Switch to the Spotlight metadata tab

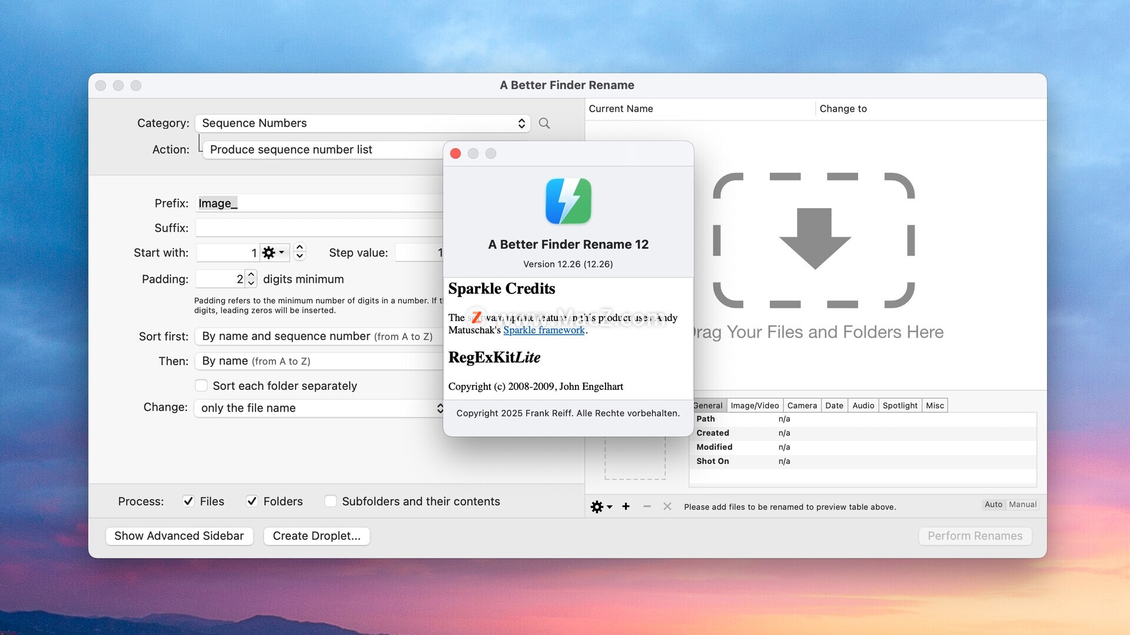pos(899,406)
